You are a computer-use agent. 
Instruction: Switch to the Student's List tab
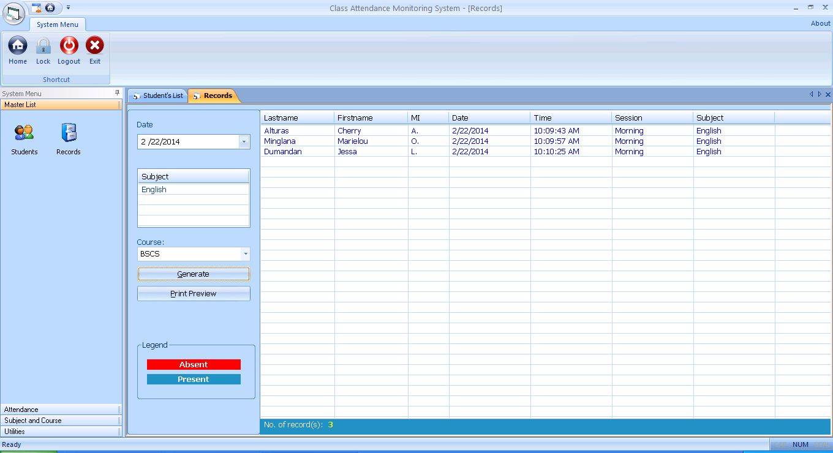click(x=158, y=95)
